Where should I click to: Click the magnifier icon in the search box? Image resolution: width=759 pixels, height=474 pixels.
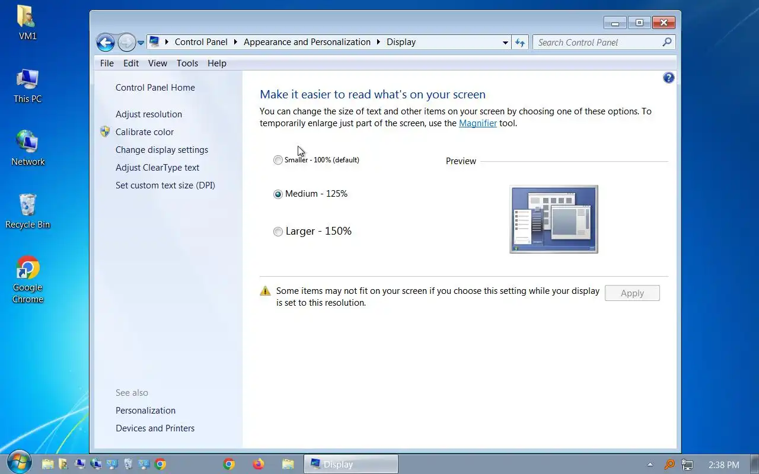pos(667,42)
